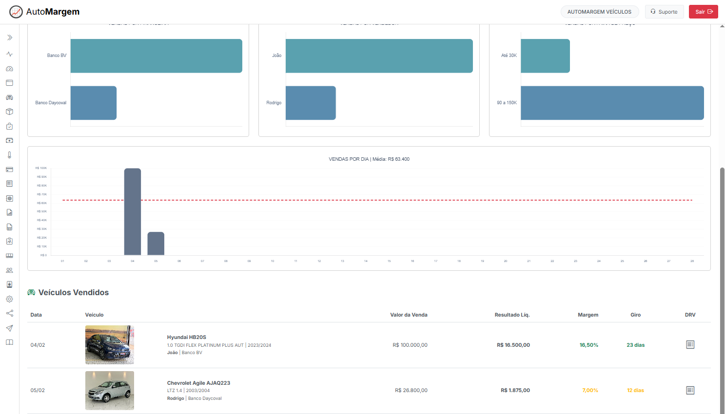Open the credit card icon in sidebar
Viewport: 725px width, 414px height.
pyautogui.click(x=9, y=169)
